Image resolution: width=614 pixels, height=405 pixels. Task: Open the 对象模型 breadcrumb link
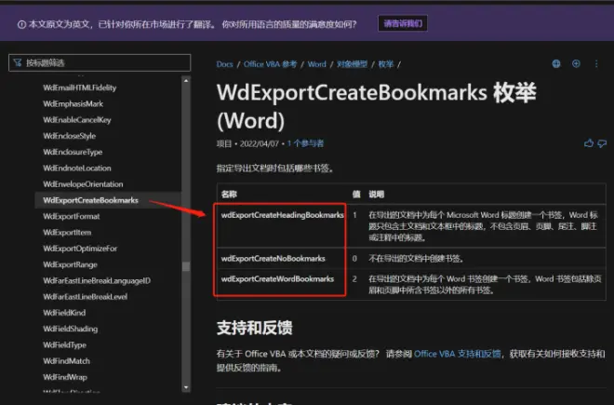[352, 64]
